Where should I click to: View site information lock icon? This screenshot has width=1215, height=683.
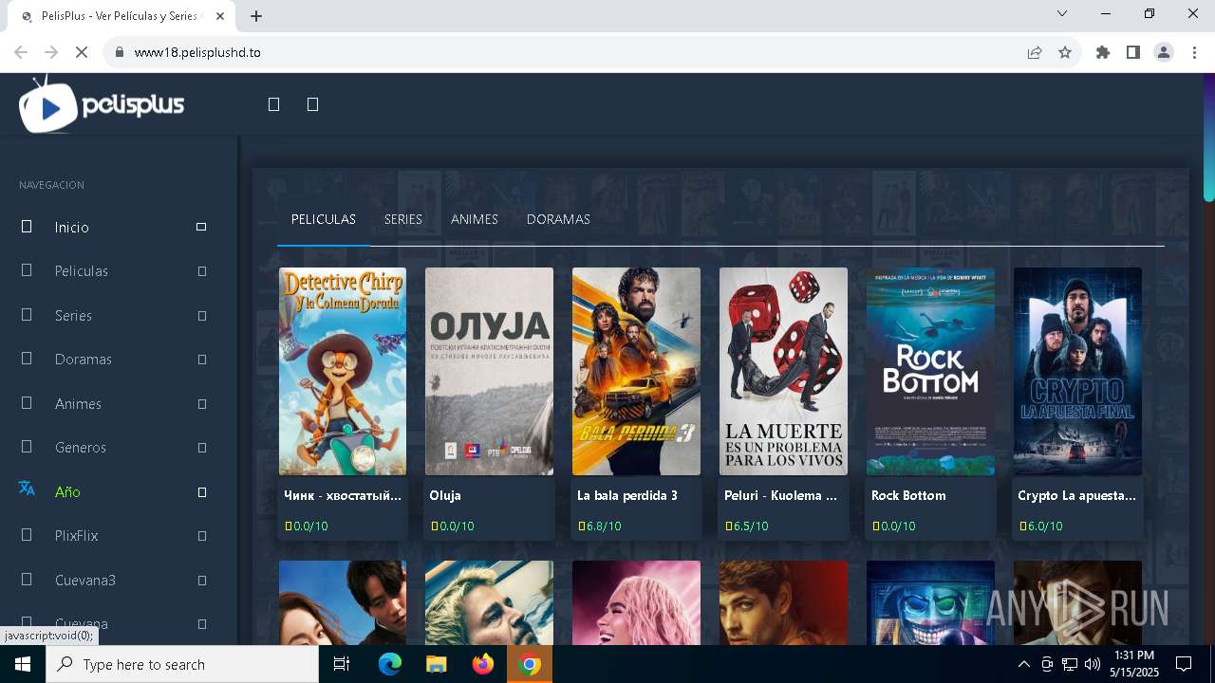[x=120, y=52]
